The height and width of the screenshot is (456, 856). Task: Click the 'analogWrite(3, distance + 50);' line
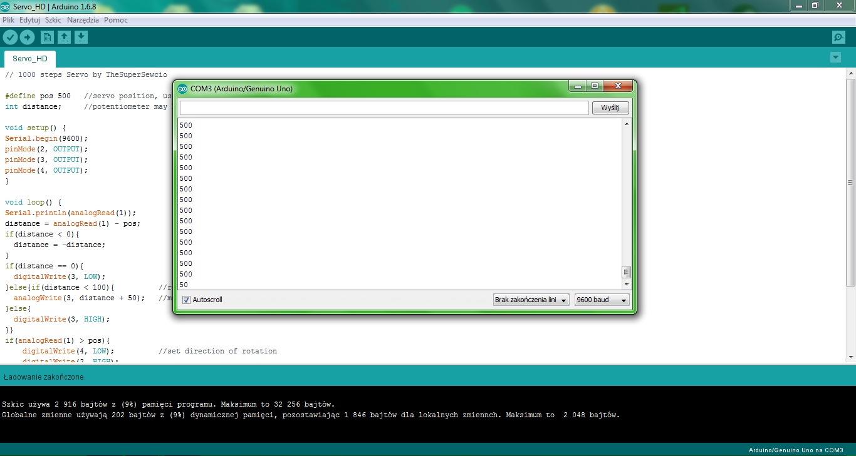[80, 298]
